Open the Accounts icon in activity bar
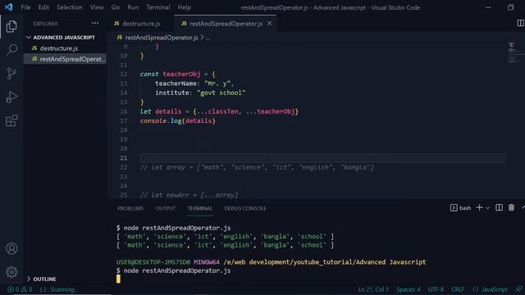Image resolution: width=525 pixels, height=295 pixels. 11,248
